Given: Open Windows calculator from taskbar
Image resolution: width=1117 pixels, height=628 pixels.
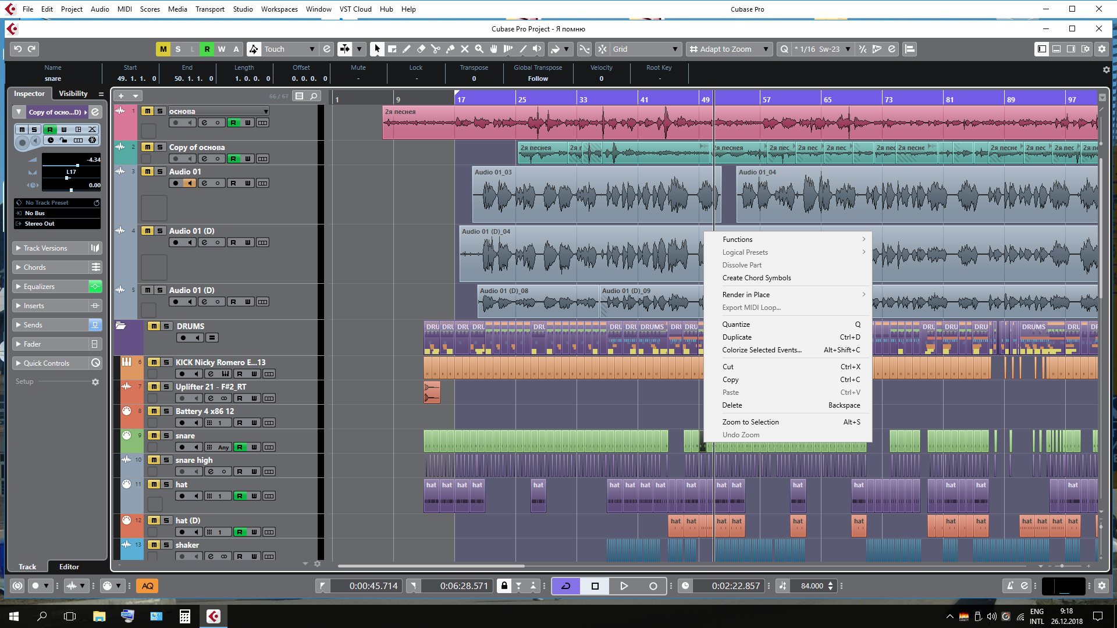Looking at the screenshot, I should 184,616.
